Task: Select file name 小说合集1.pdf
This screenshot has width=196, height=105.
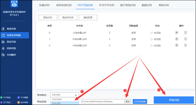Action: click(x=80, y=39)
